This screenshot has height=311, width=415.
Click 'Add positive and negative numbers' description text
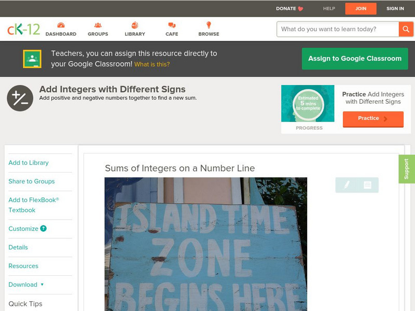point(118,98)
